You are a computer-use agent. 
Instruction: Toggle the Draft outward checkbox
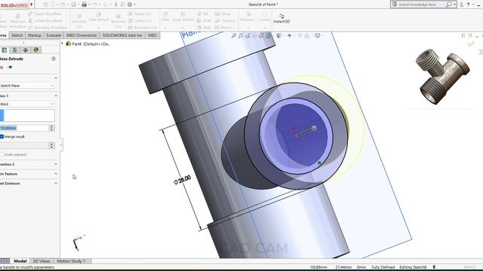(x=2, y=154)
